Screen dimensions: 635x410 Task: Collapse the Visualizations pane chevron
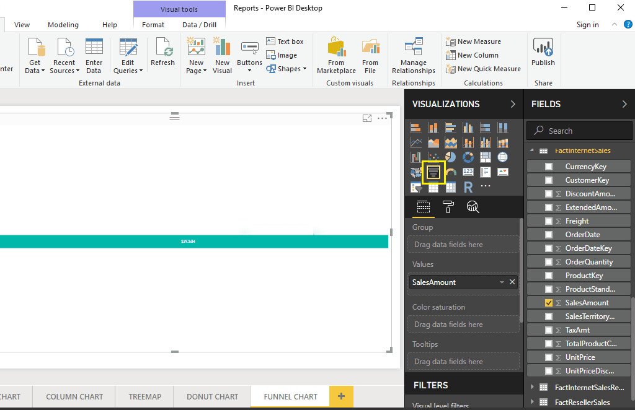(513, 104)
